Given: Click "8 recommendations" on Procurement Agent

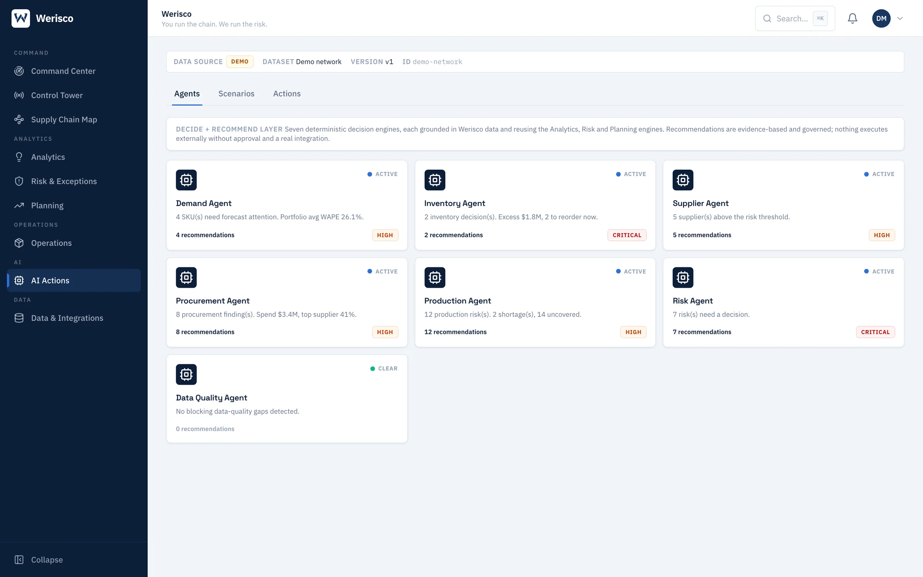Looking at the screenshot, I should pos(205,332).
